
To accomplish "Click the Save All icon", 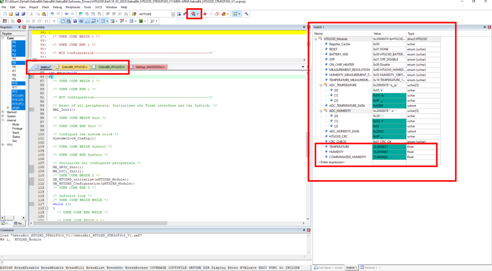I will tap(23, 14).
